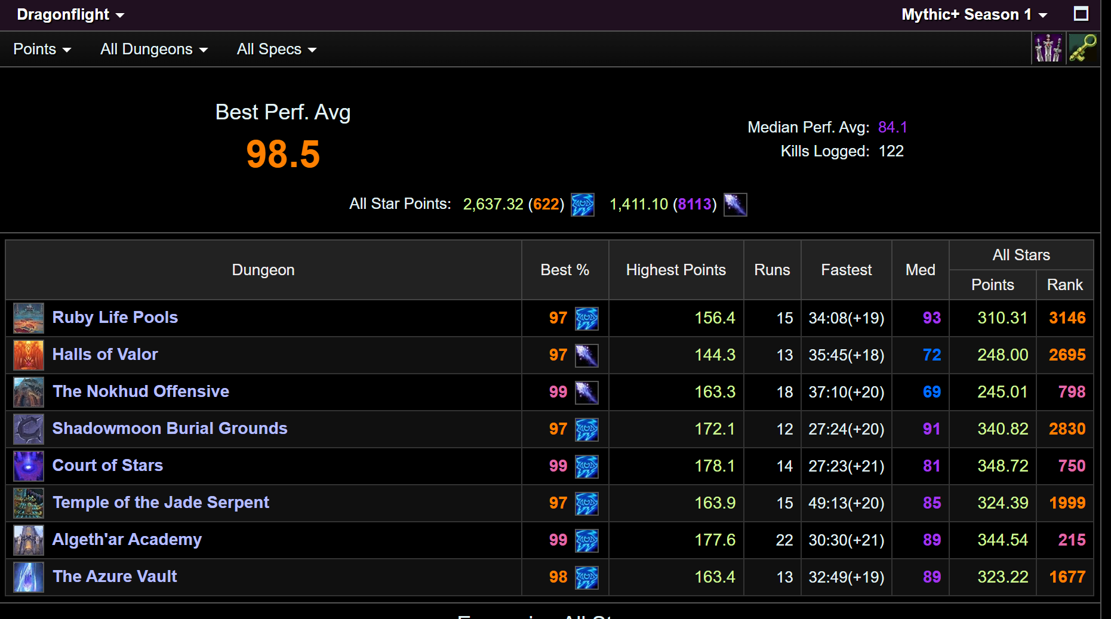Screen dimensions: 1111x619
Task: Toggle the expand-view square at top right
Action: (1082, 14)
